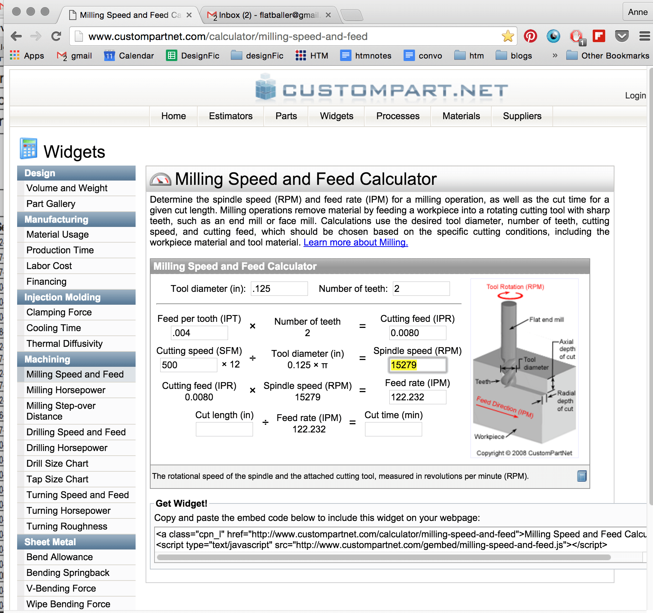The width and height of the screenshot is (653, 613).
Task: Click the Cut time output field
Action: point(393,429)
